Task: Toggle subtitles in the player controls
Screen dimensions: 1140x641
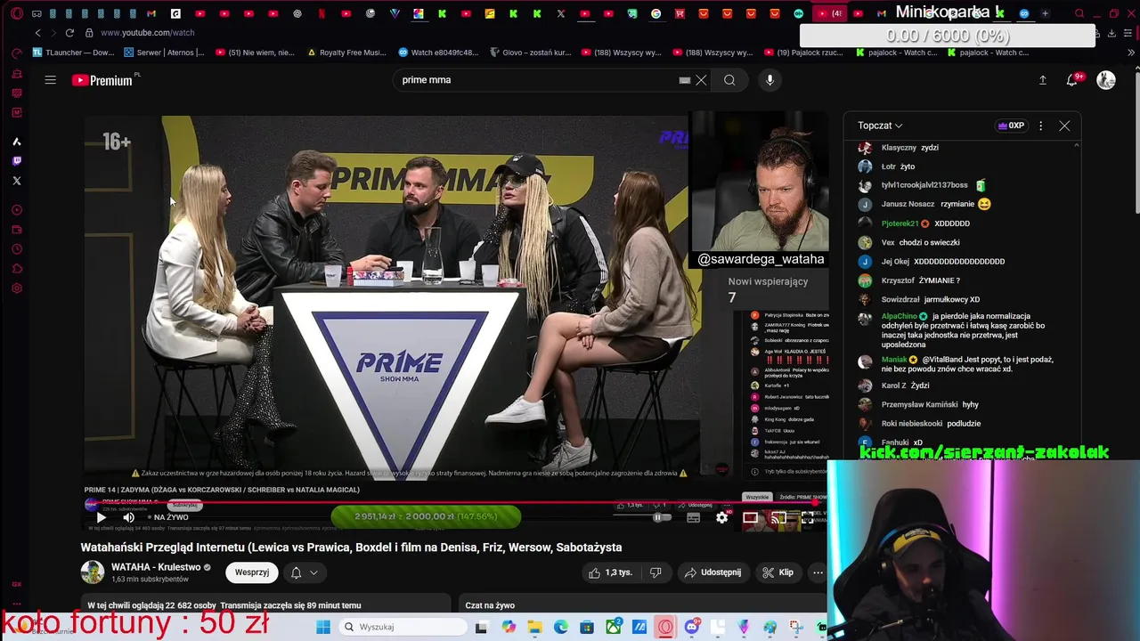Action: tap(693, 517)
